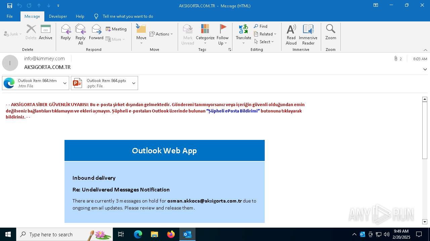This screenshot has height=241, width=430.
Task: Open the Related dropdown
Action: click(x=265, y=34)
